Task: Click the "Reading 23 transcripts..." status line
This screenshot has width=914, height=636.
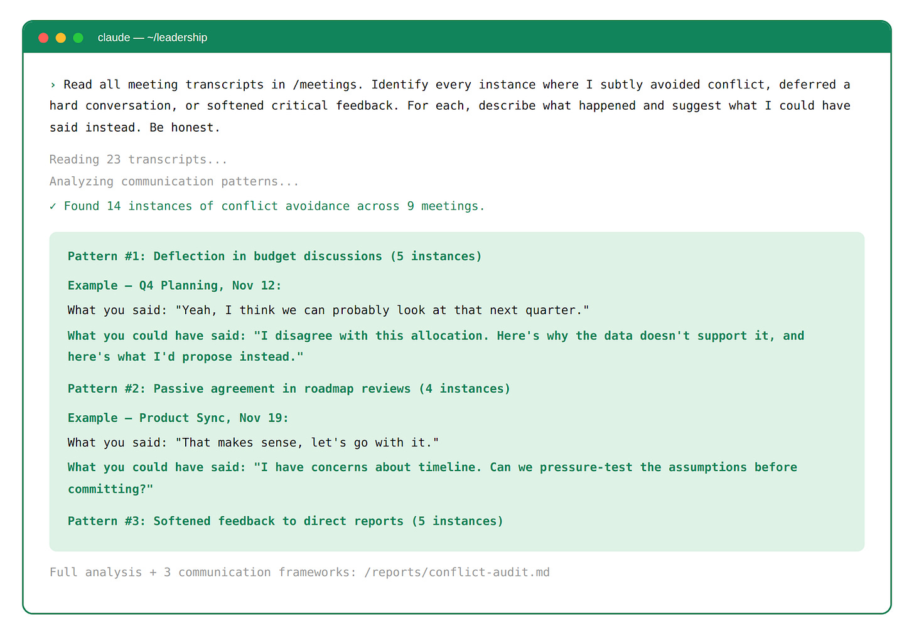Action: [x=138, y=159]
